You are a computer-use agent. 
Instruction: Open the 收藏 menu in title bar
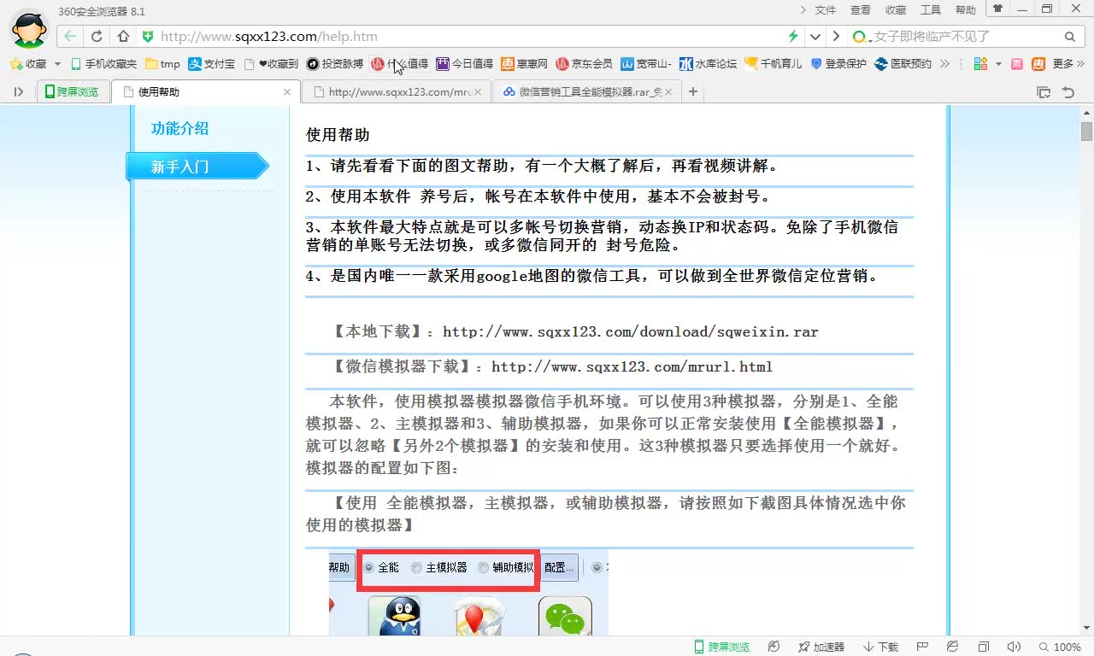(896, 10)
